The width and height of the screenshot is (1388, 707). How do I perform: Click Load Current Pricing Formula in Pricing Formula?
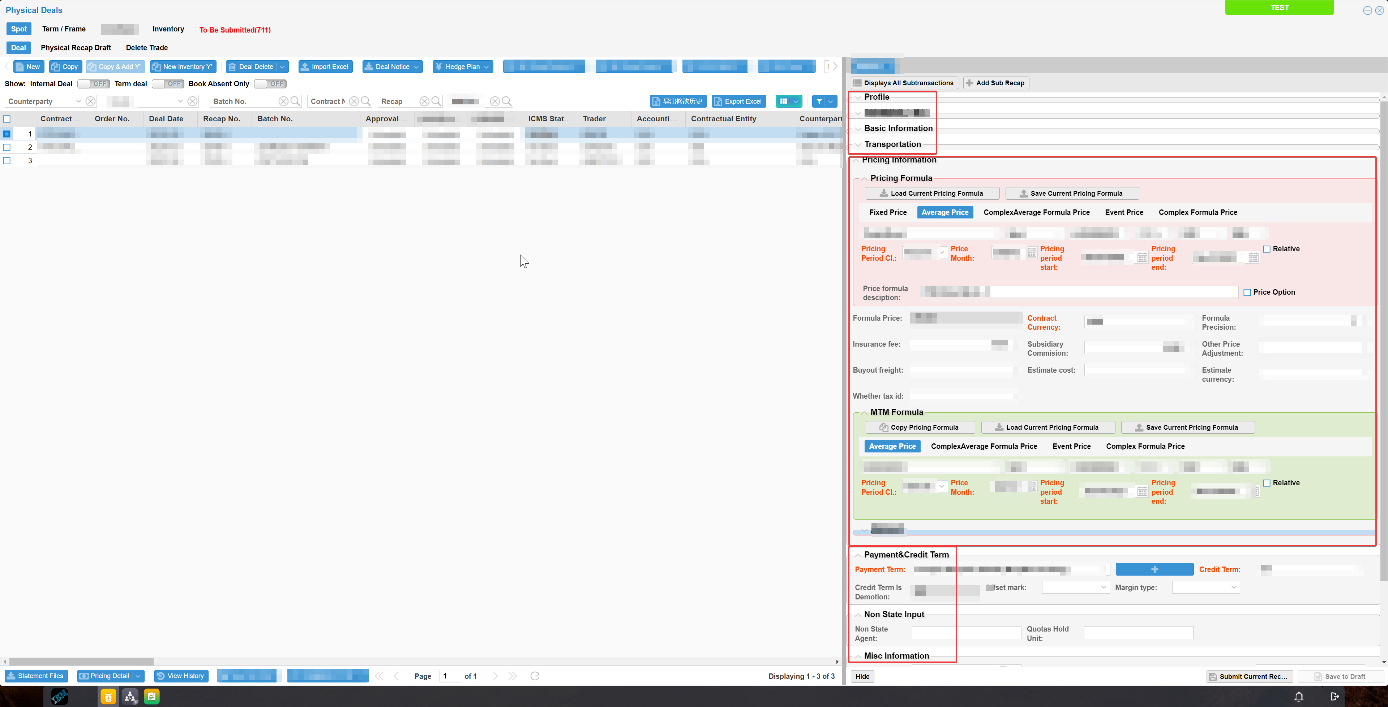[x=932, y=194]
